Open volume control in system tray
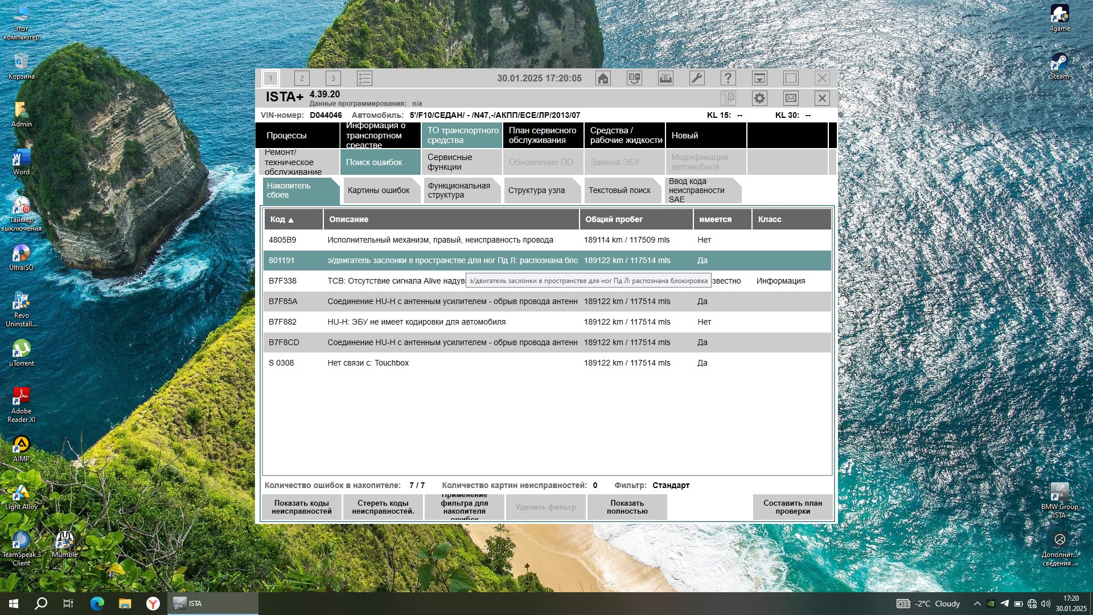 pos(1046,604)
